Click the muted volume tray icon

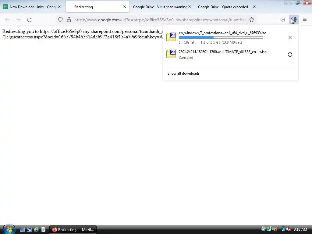tap(289, 229)
